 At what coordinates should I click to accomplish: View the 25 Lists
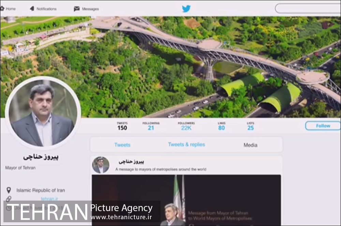[x=251, y=126]
